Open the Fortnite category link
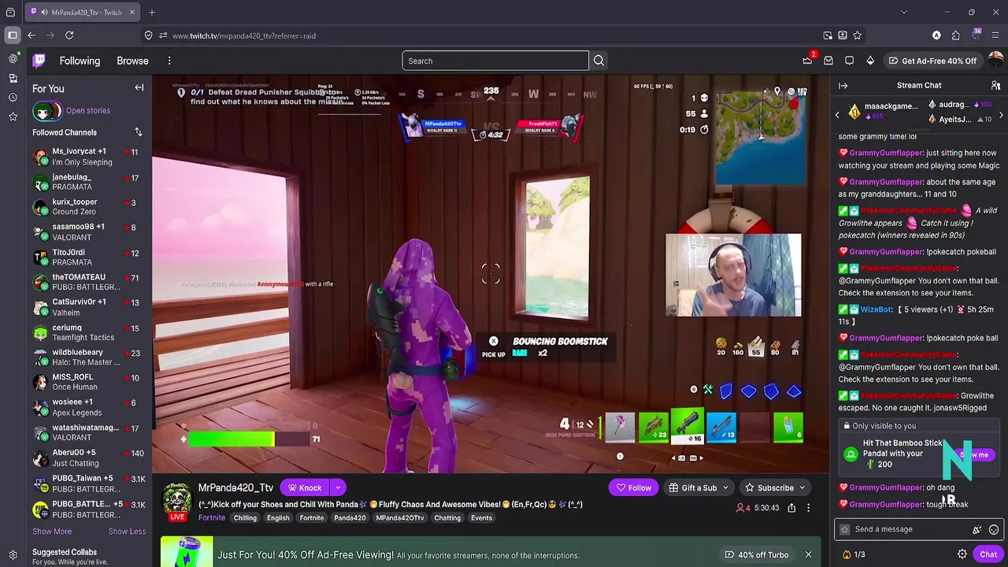The image size is (1008, 567). pos(212,517)
